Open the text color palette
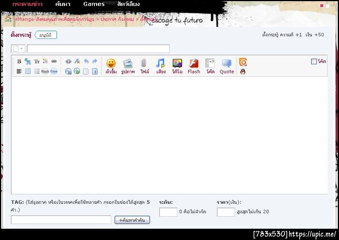339x240 pixels. coord(45,62)
